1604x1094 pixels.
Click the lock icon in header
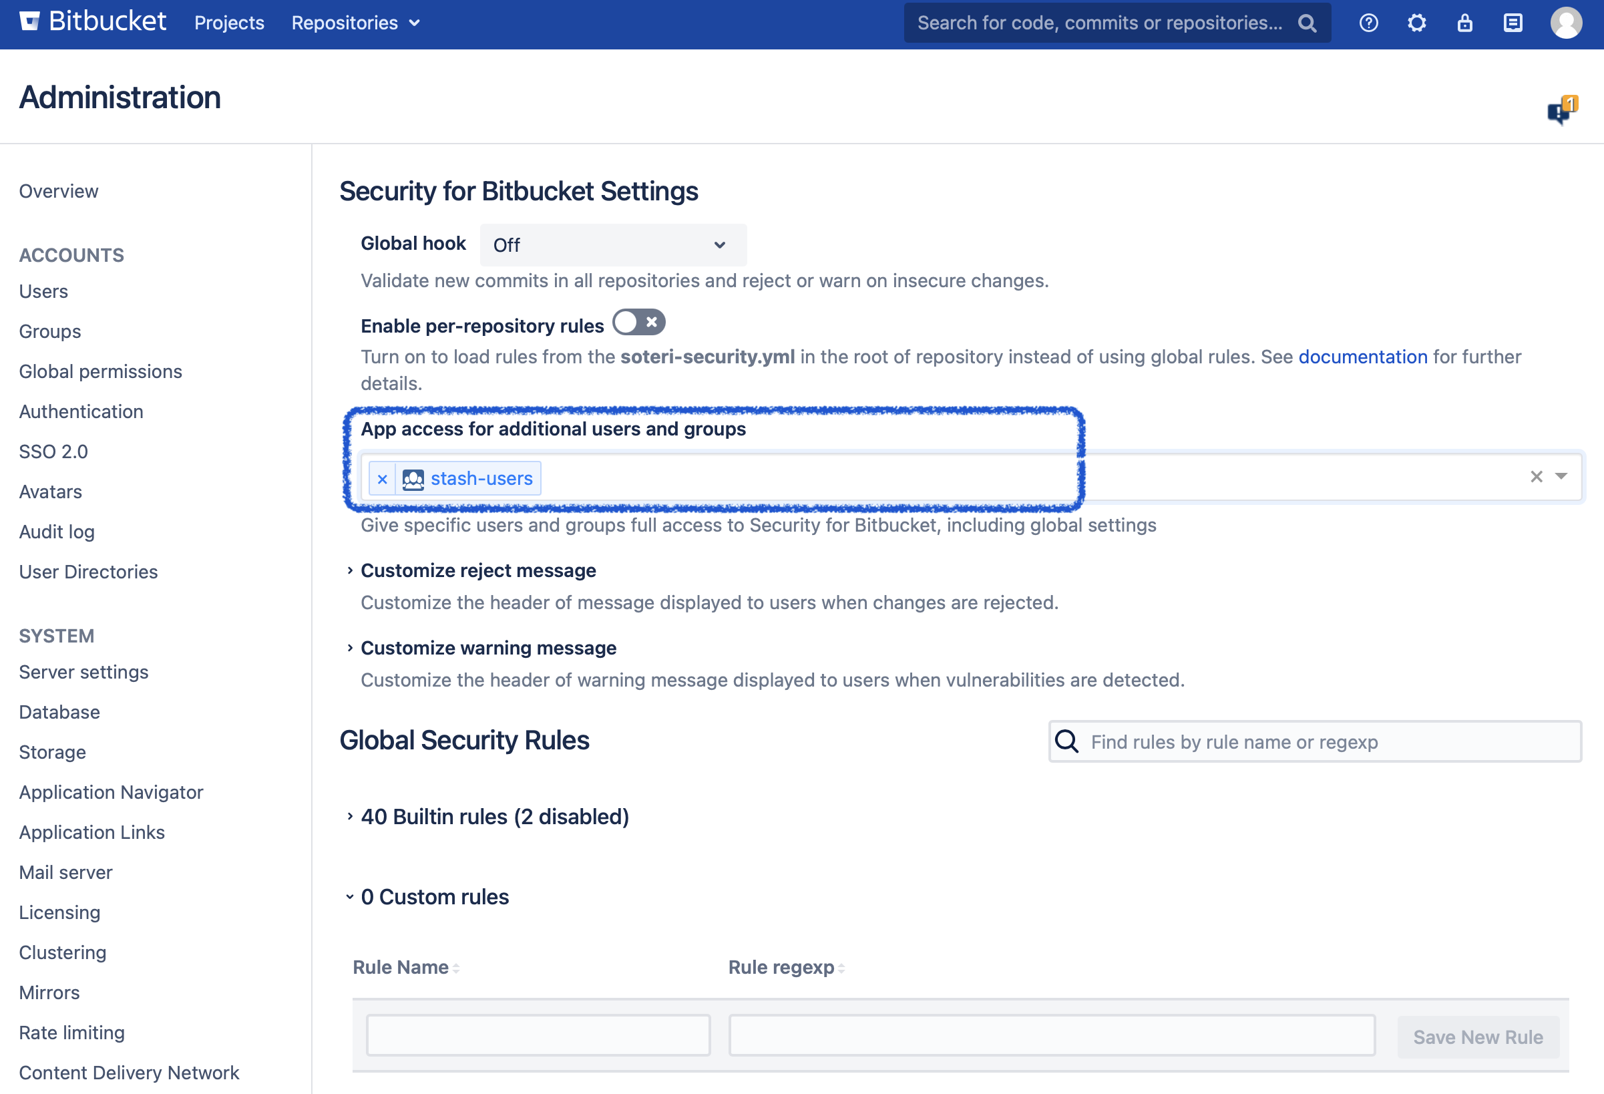(1464, 23)
